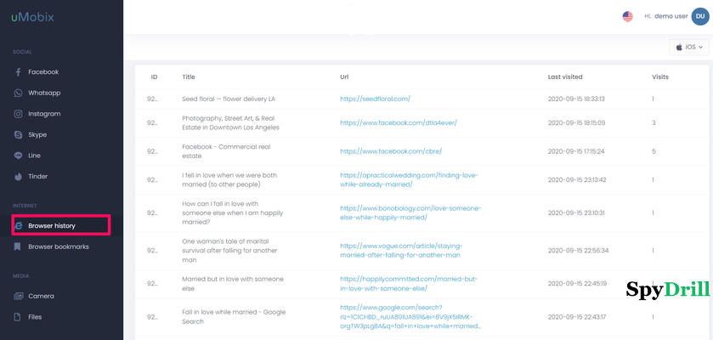Click the US flag language selector
This screenshot has height=340, width=713.
(628, 16)
